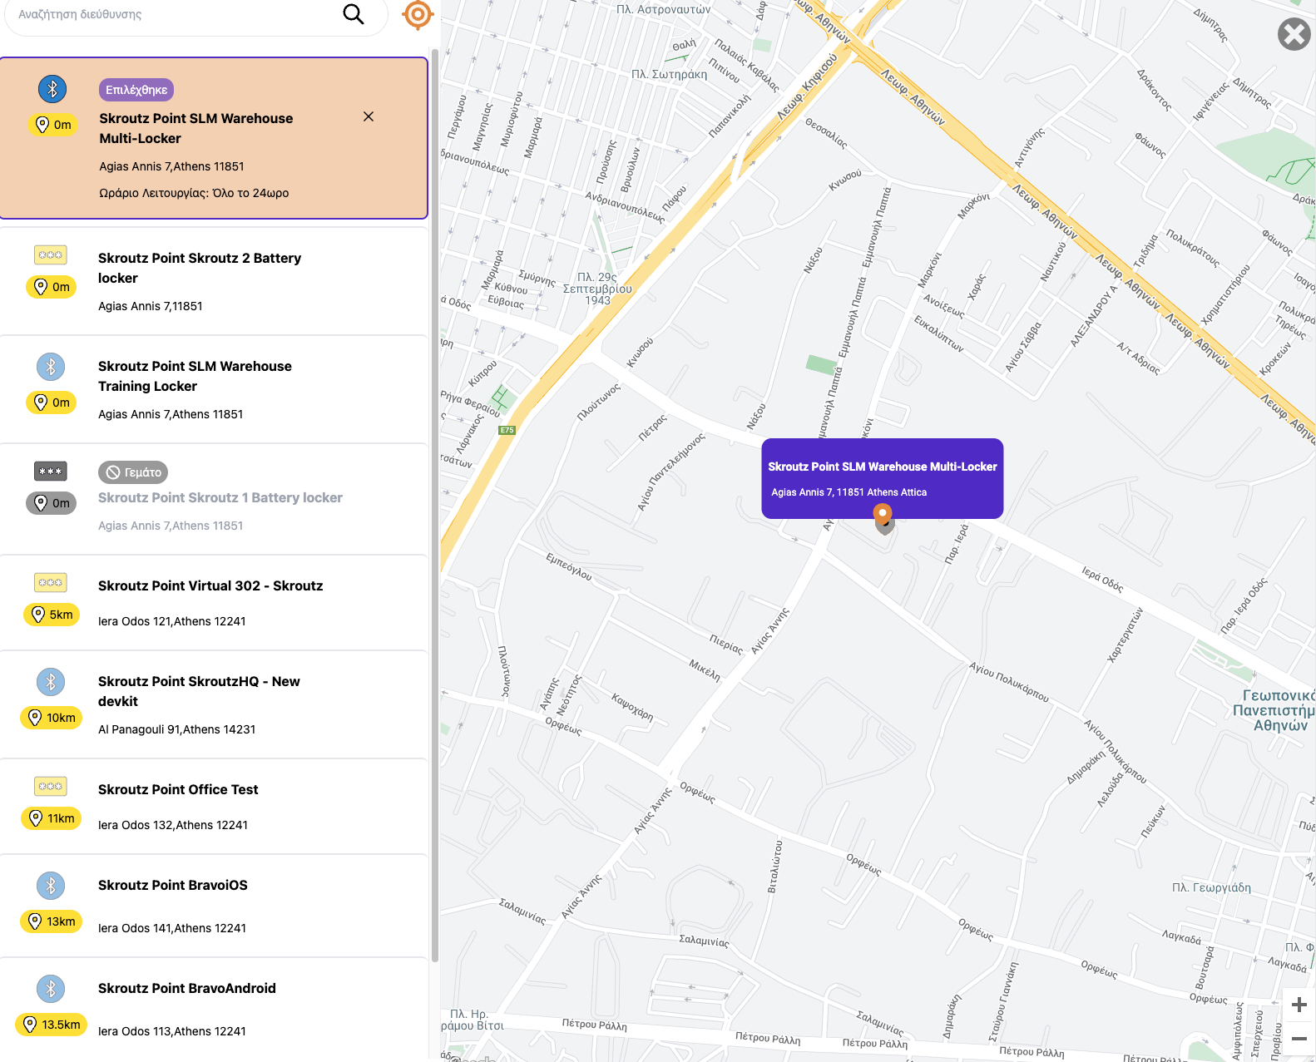Select Skroutz Point BravoiOS
Screen dimensions: 1316x1062
pos(214,906)
